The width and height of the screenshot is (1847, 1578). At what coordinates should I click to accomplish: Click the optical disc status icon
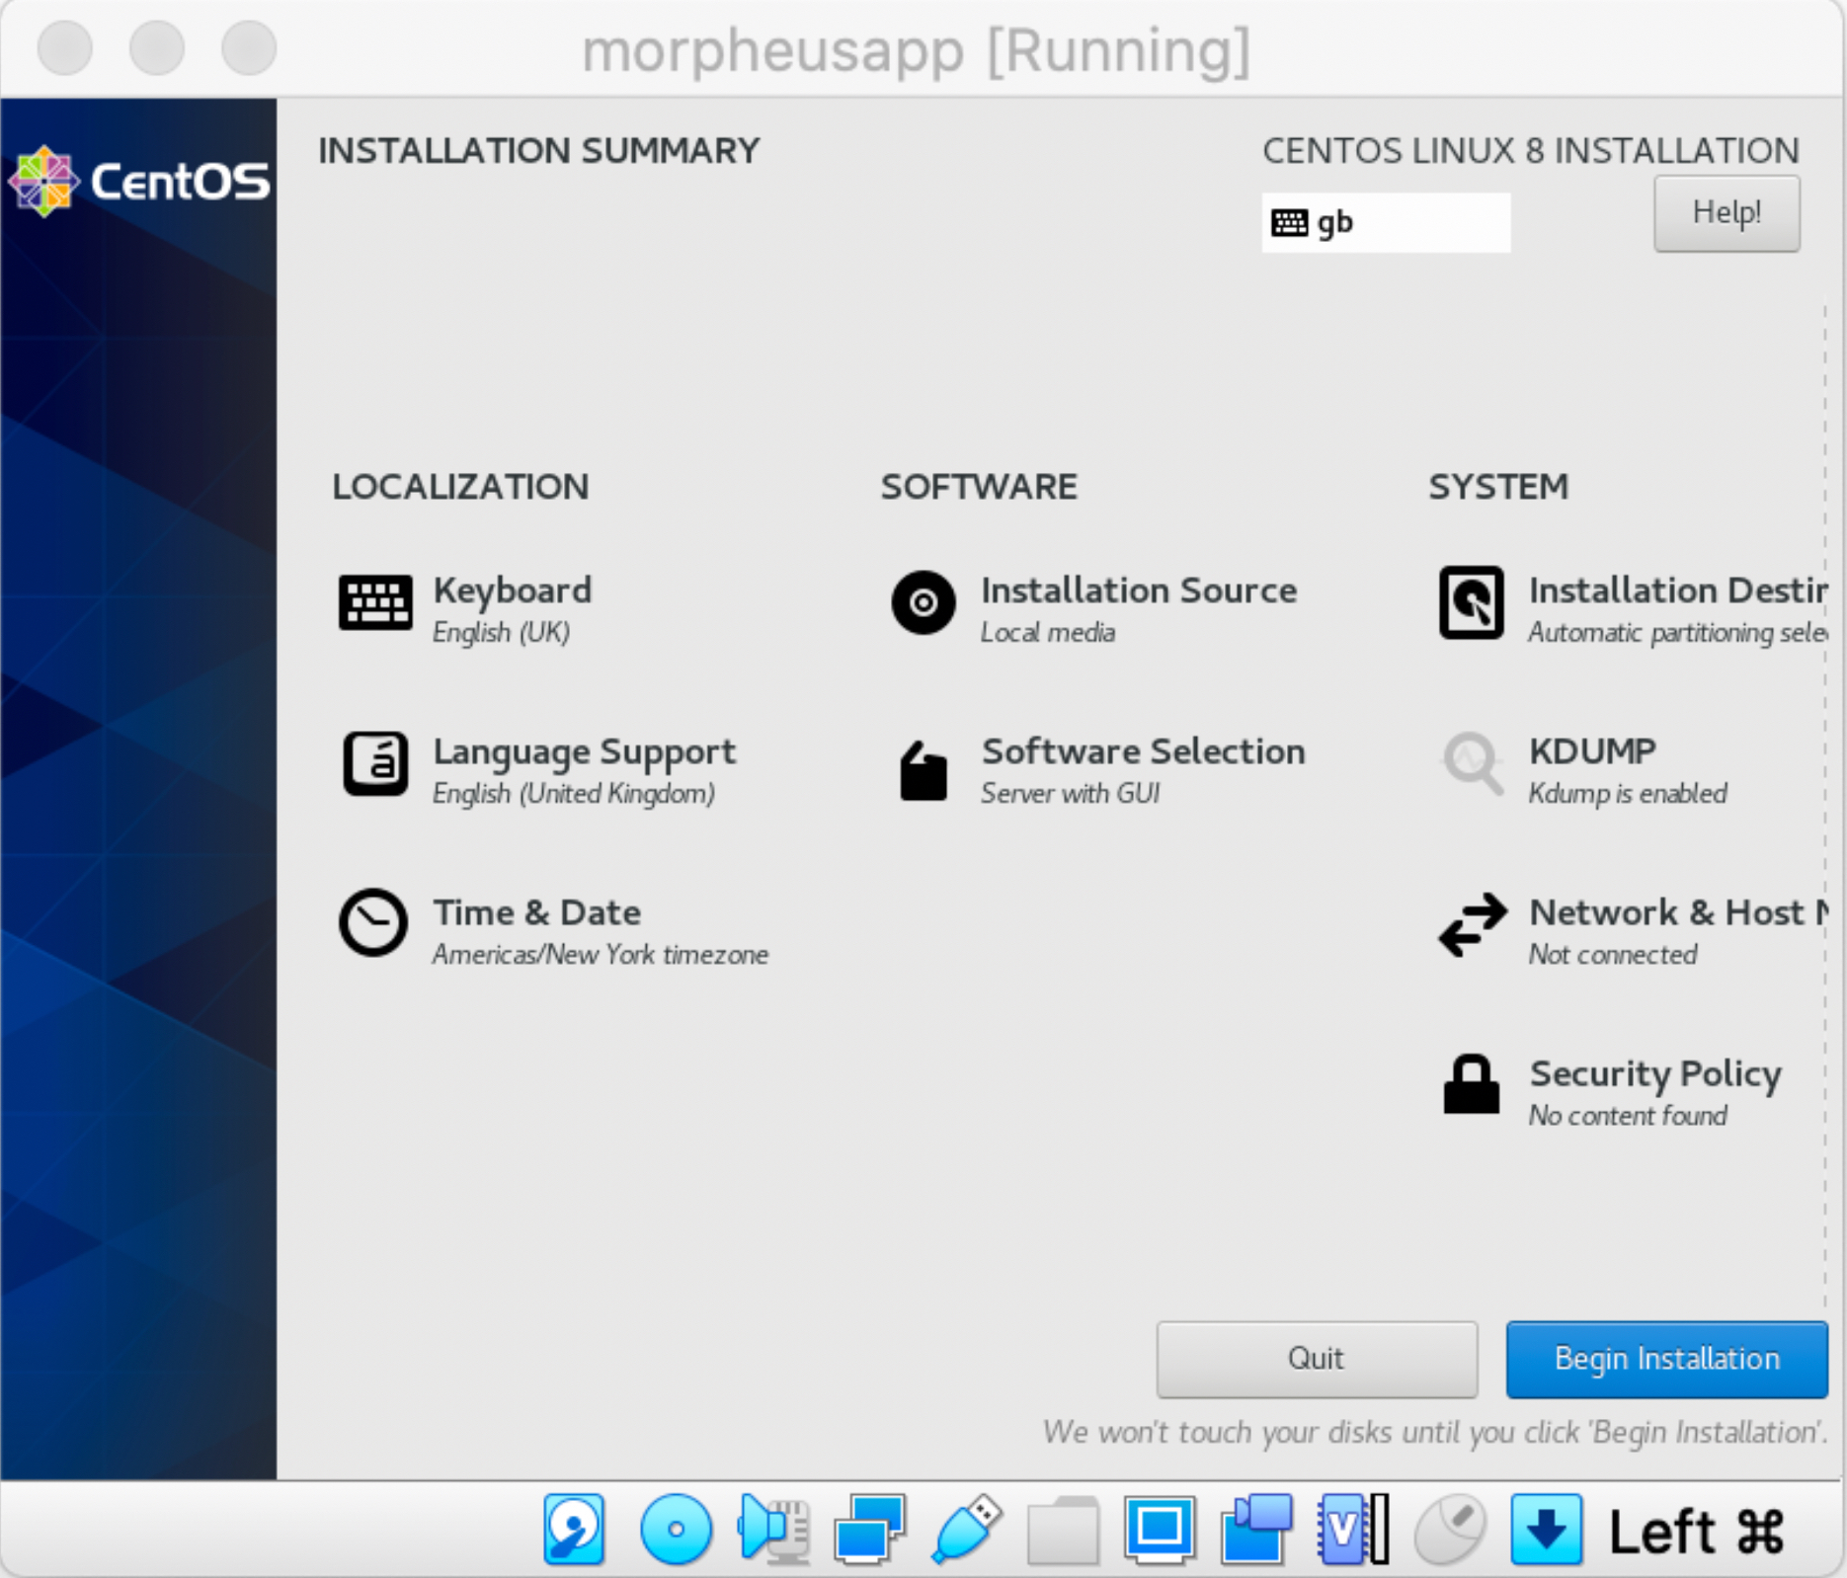point(676,1530)
